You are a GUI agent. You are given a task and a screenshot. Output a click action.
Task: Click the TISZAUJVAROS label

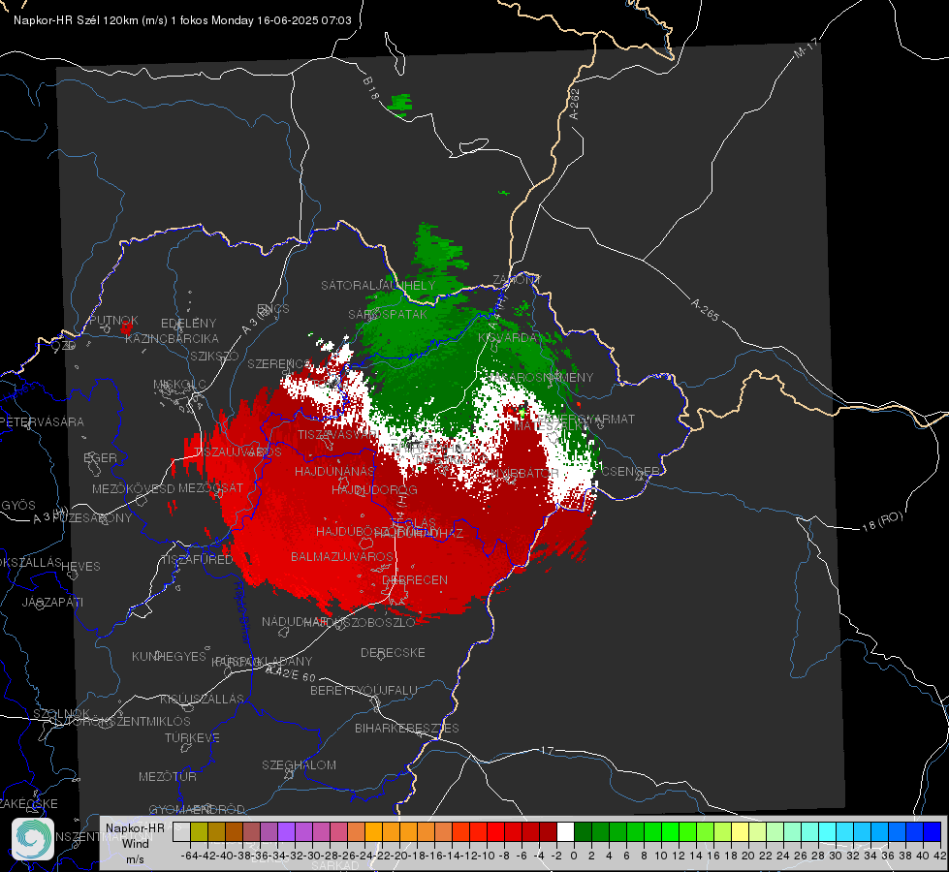[238, 452]
